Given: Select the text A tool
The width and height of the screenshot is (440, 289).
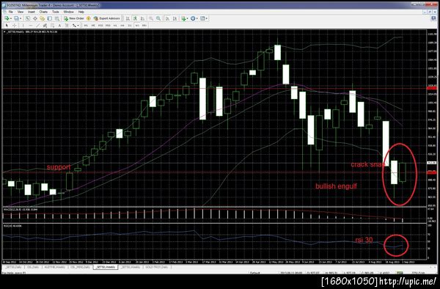Looking at the screenshot, I should (x=59, y=25).
